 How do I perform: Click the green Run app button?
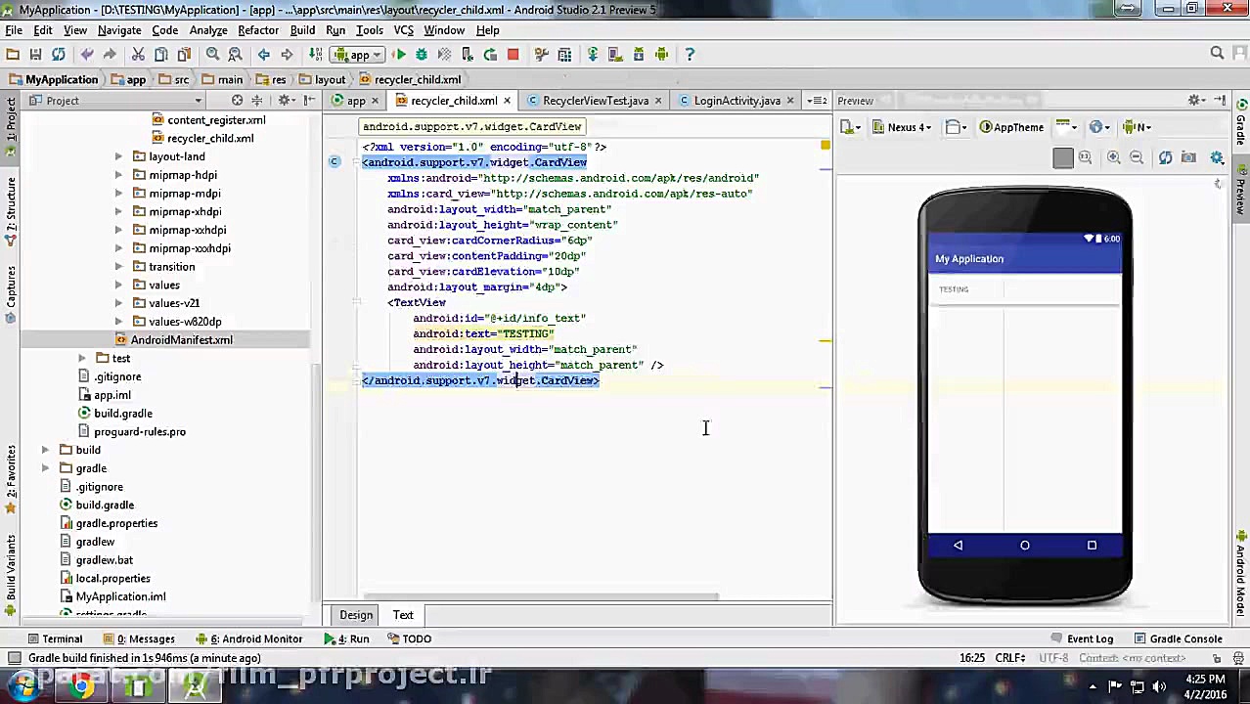pos(399,55)
